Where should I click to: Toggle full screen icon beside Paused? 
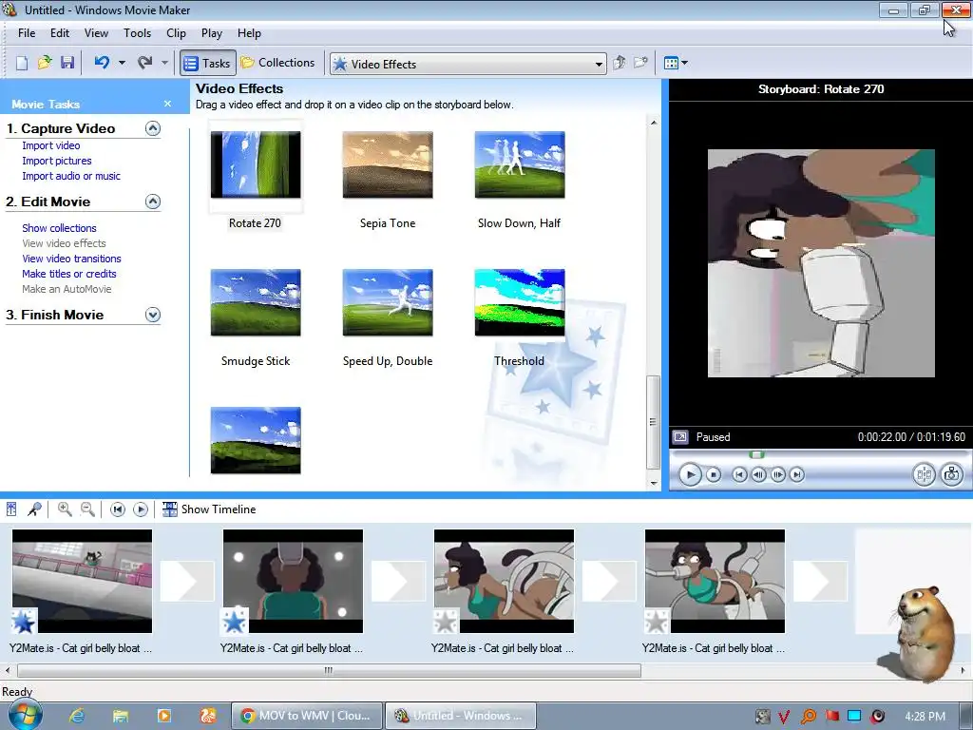click(680, 437)
